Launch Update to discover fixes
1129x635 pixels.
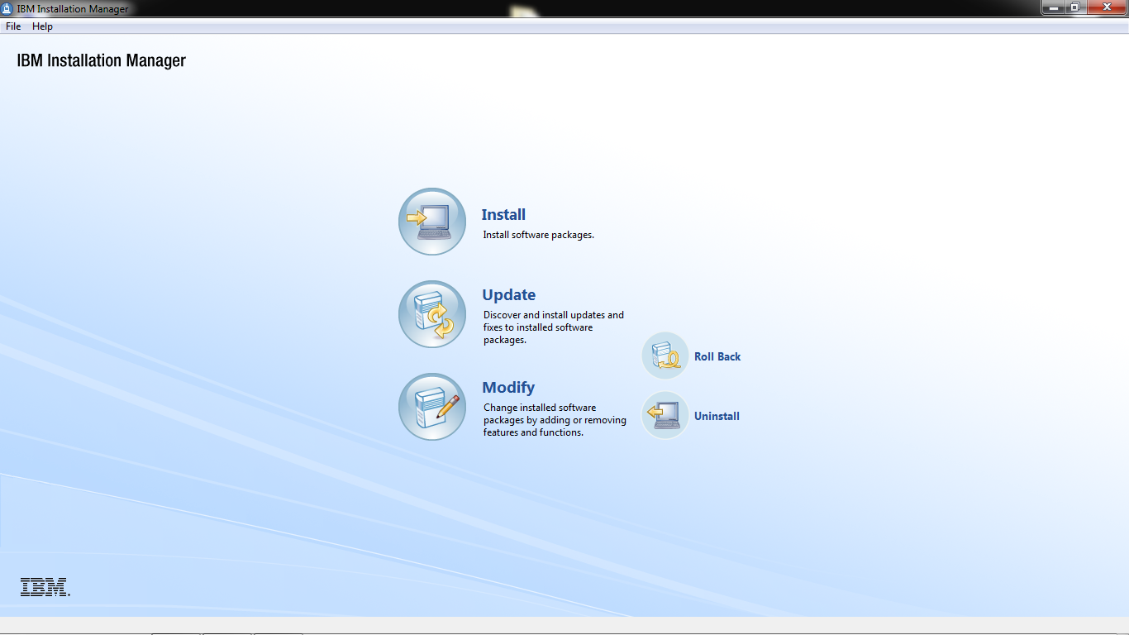(x=508, y=294)
